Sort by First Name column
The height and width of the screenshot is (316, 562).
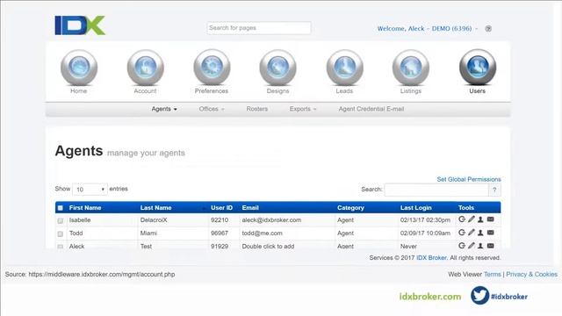(x=85, y=208)
